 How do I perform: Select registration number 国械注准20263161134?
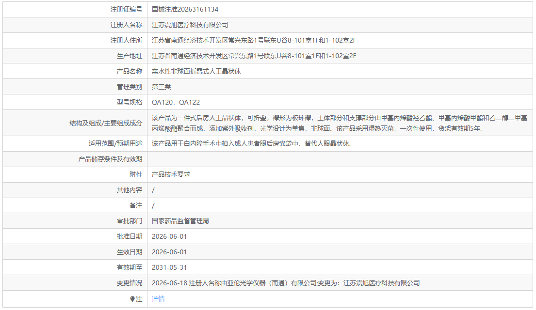[185, 9]
